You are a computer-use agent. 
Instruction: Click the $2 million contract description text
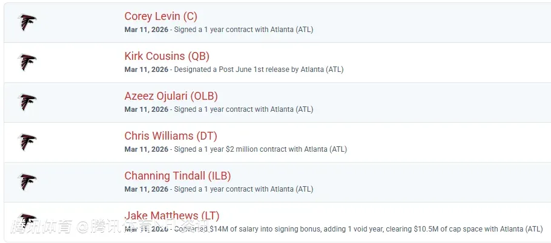point(260,149)
